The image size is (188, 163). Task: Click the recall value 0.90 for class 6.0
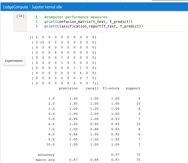(94, 124)
